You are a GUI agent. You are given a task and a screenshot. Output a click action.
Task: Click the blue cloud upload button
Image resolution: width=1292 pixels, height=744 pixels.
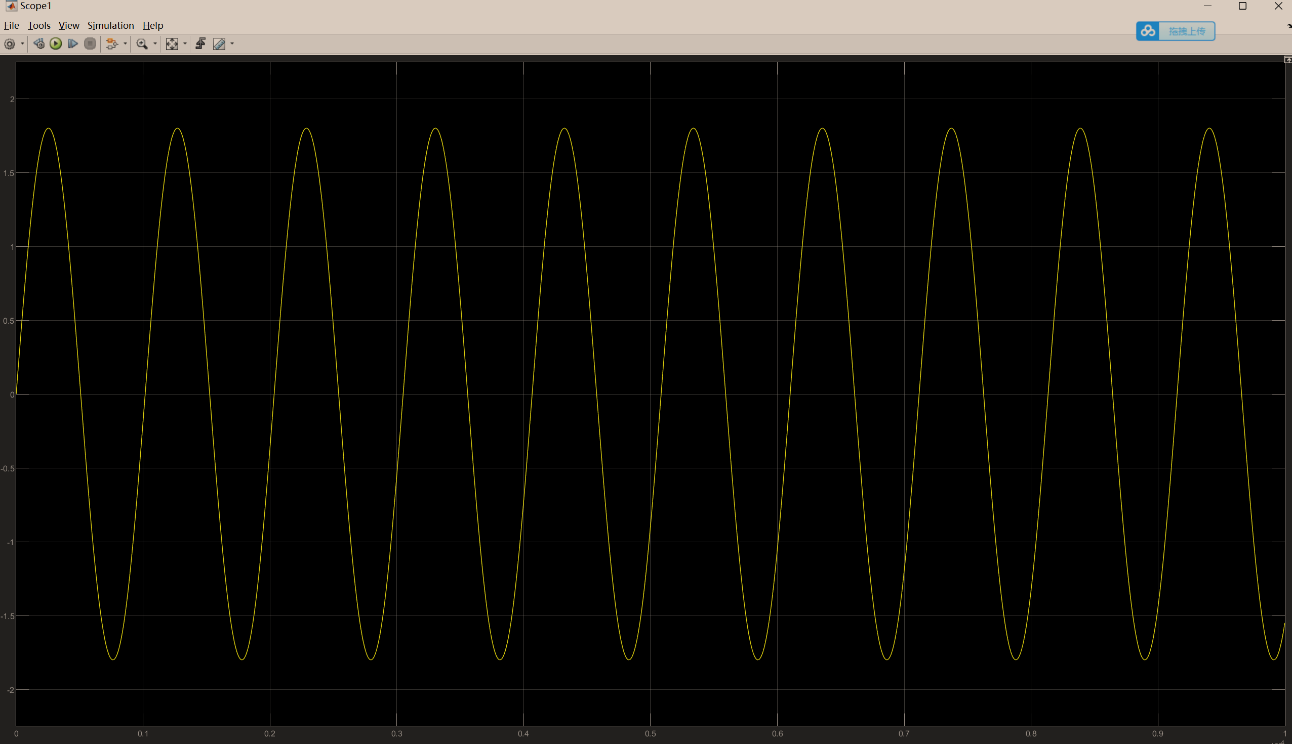[x=1176, y=31]
